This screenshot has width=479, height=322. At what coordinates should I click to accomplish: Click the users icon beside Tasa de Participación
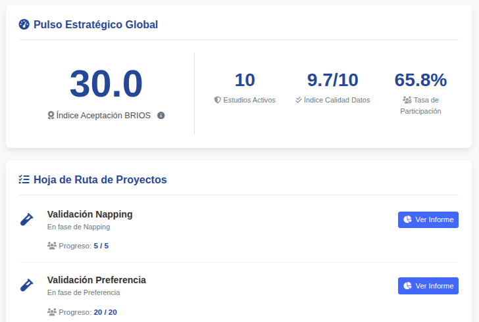click(x=407, y=100)
